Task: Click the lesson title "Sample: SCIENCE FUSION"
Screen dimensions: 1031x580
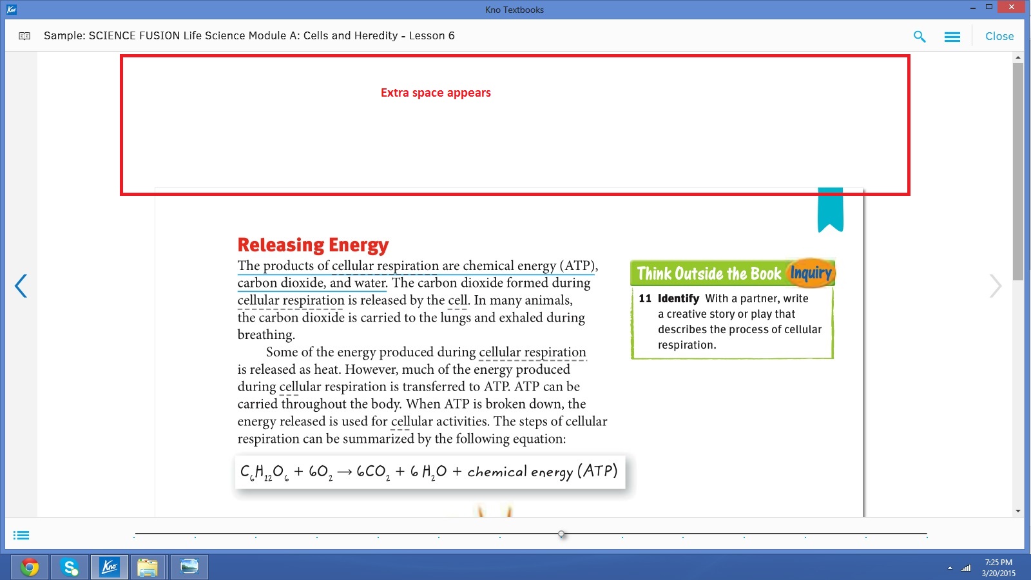Action: point(249,35)
